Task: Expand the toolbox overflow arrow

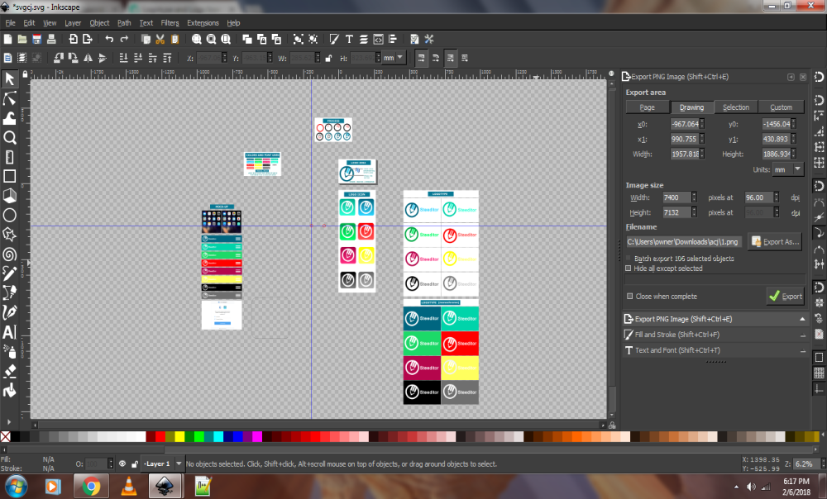Action: point(9,421)
